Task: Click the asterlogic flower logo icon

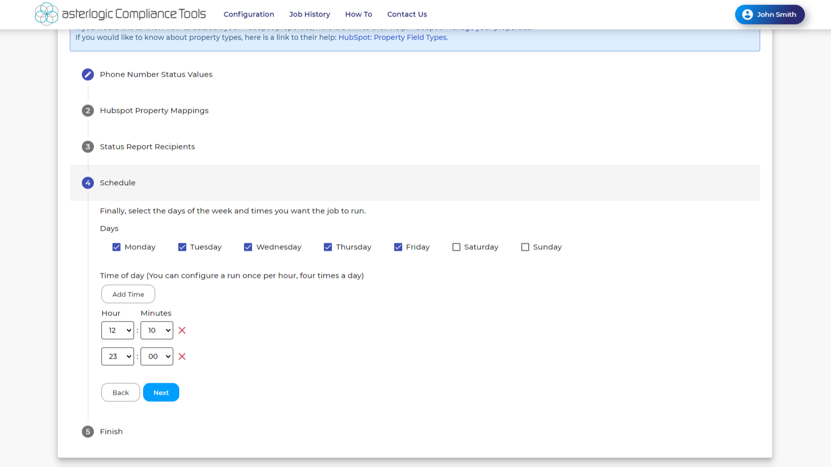Action: (x=47, y=14)
